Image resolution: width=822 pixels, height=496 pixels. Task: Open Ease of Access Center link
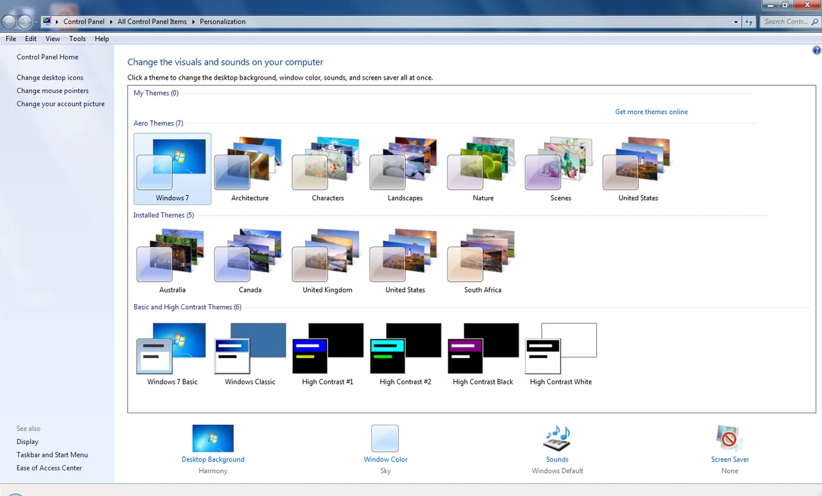(49, 468)
